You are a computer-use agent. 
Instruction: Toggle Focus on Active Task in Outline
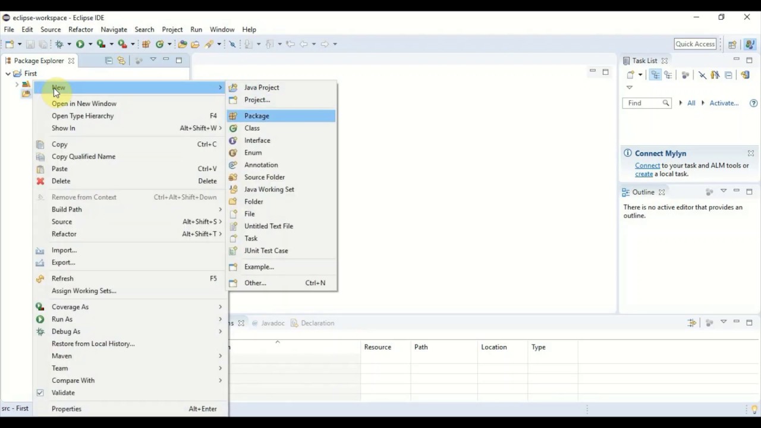tap(709, 192)
